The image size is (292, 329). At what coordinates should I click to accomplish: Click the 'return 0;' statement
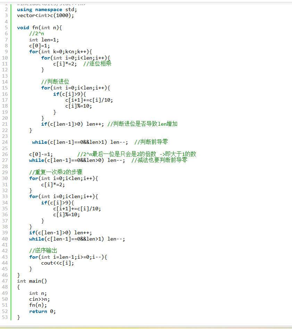click(x=42, y=311)
